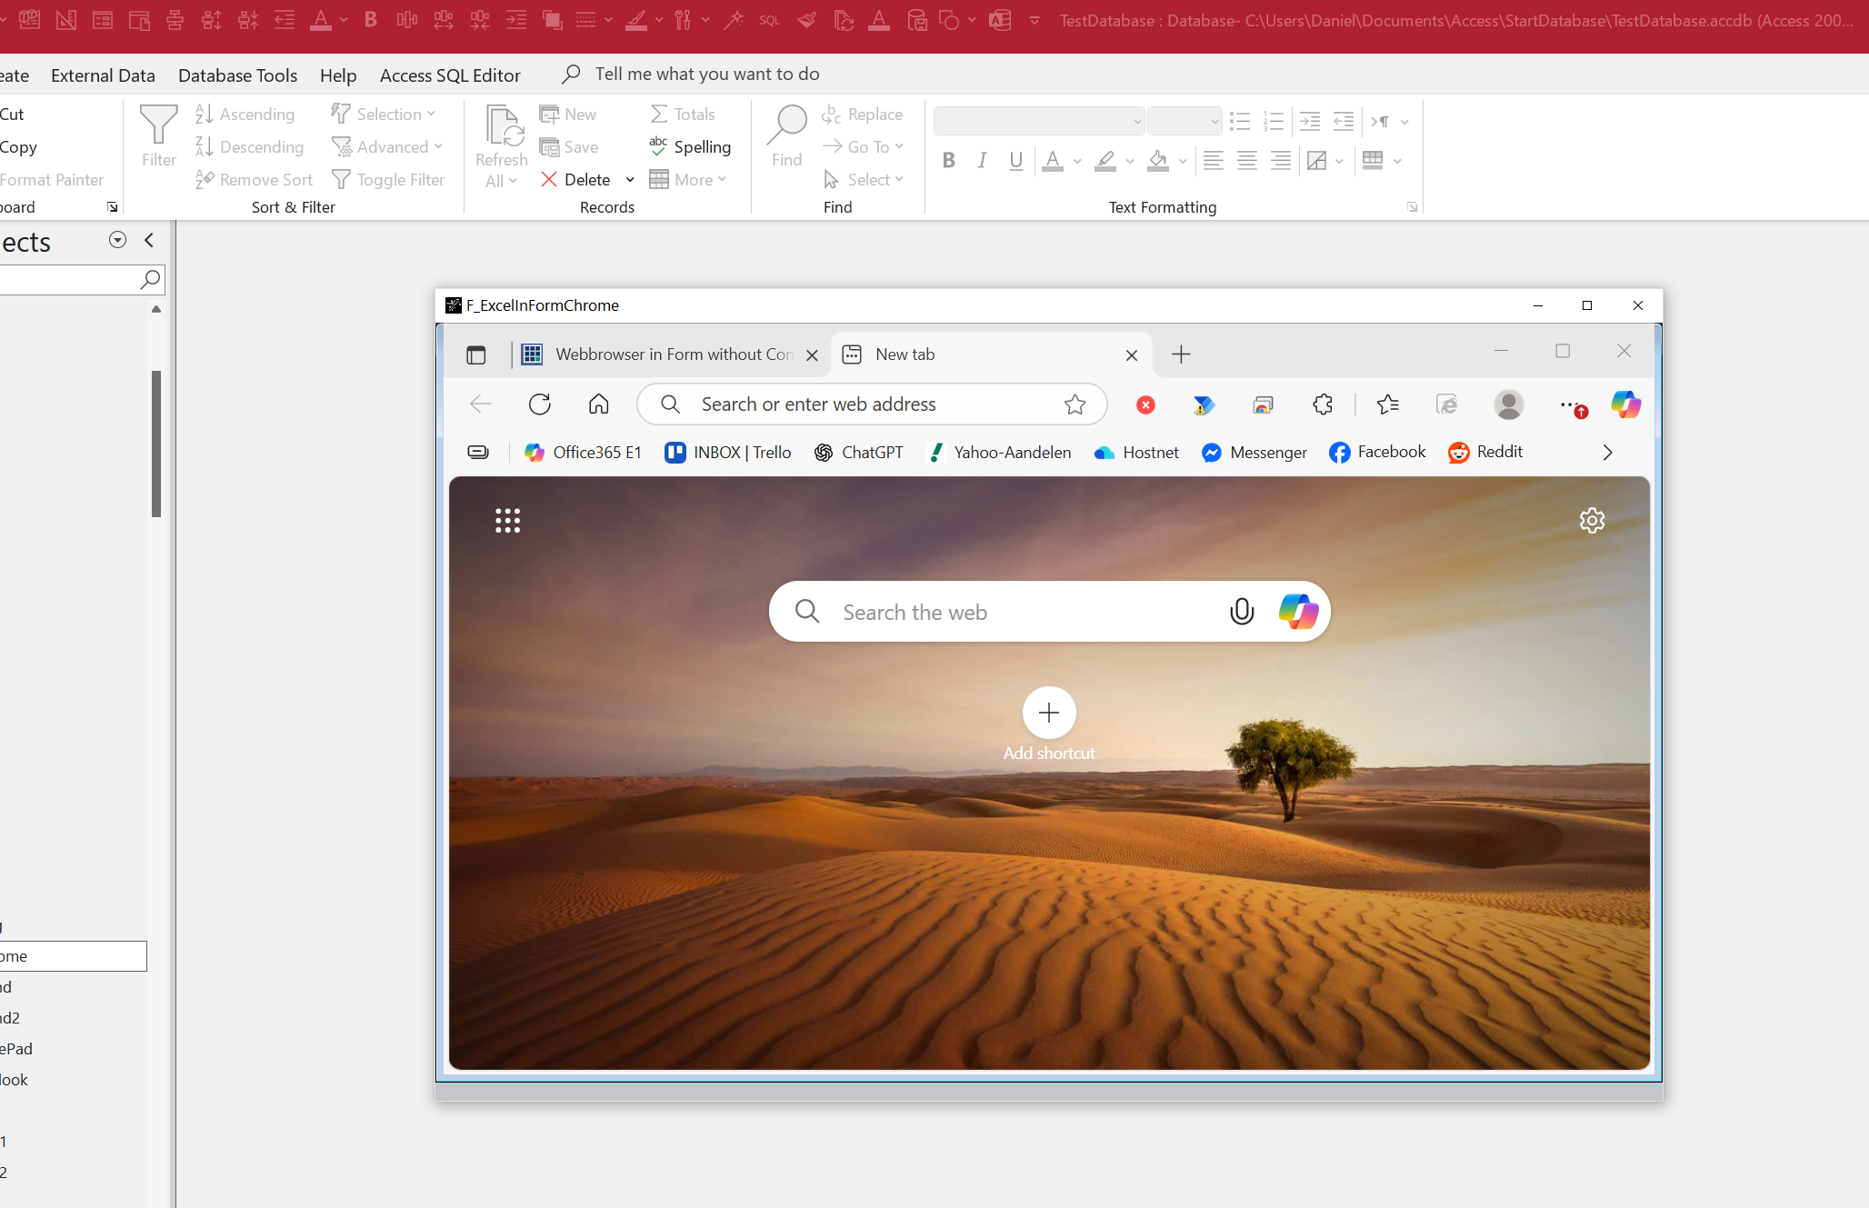Open the font name combo box

coord(1038,121)
